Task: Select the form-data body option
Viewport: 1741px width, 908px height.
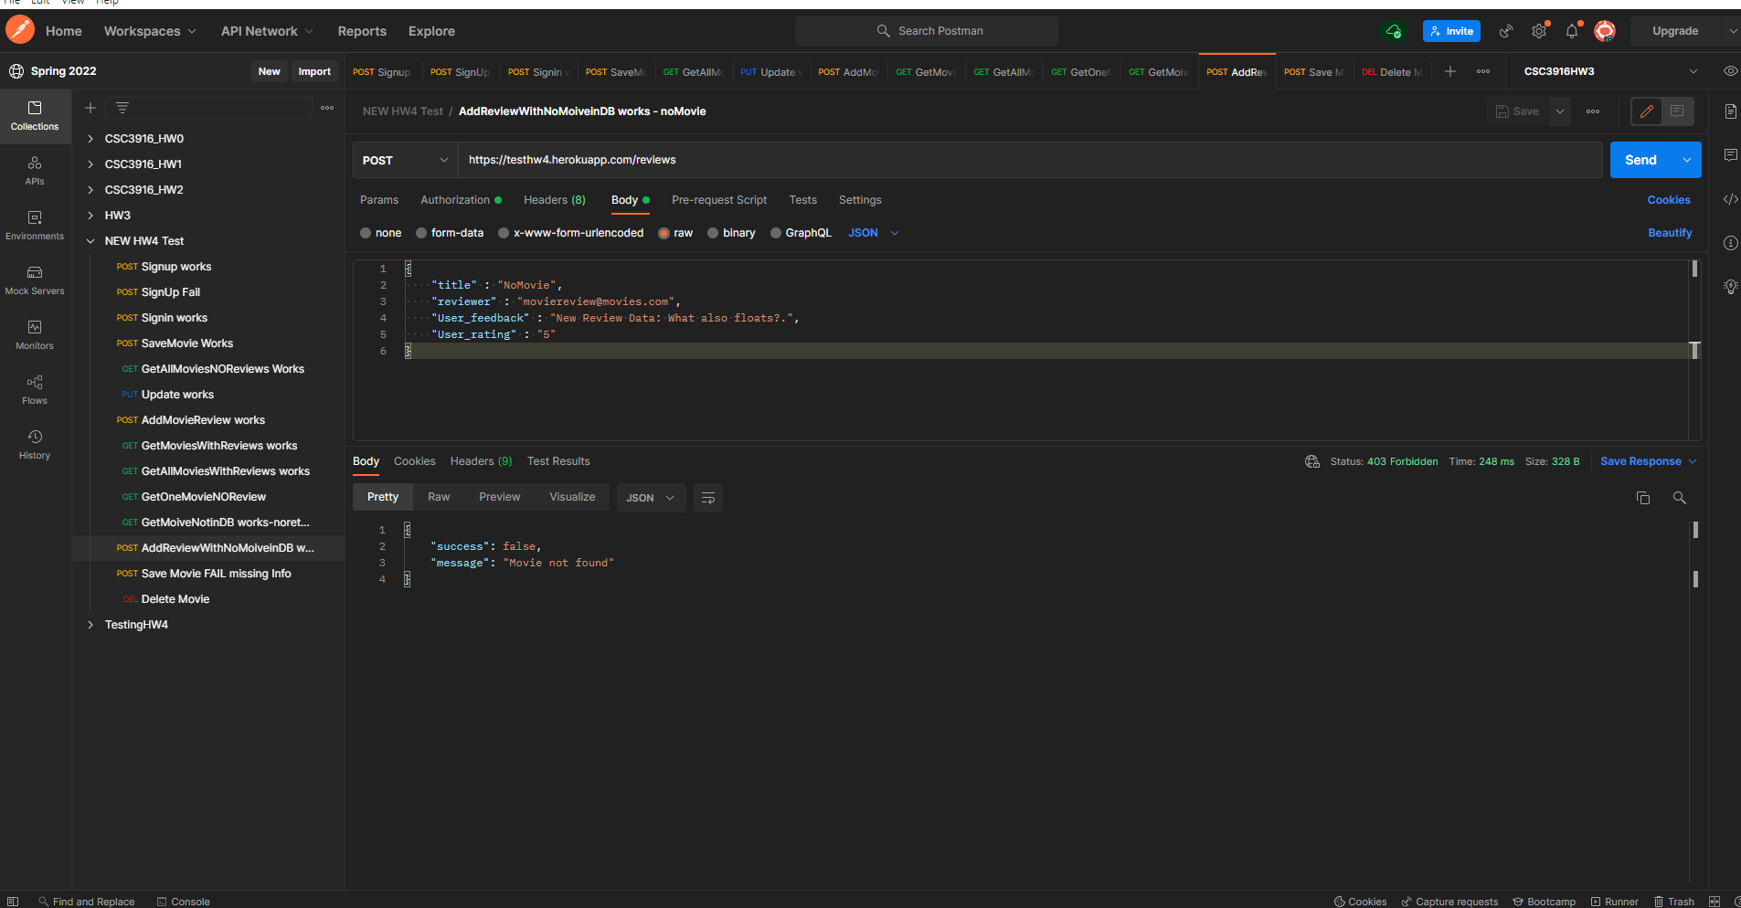Action: (x=450, y=233)
